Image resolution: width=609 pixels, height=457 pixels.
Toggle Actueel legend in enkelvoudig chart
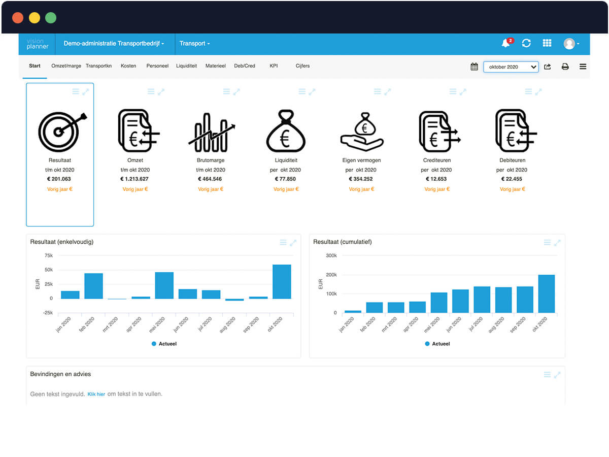point(164,344)
